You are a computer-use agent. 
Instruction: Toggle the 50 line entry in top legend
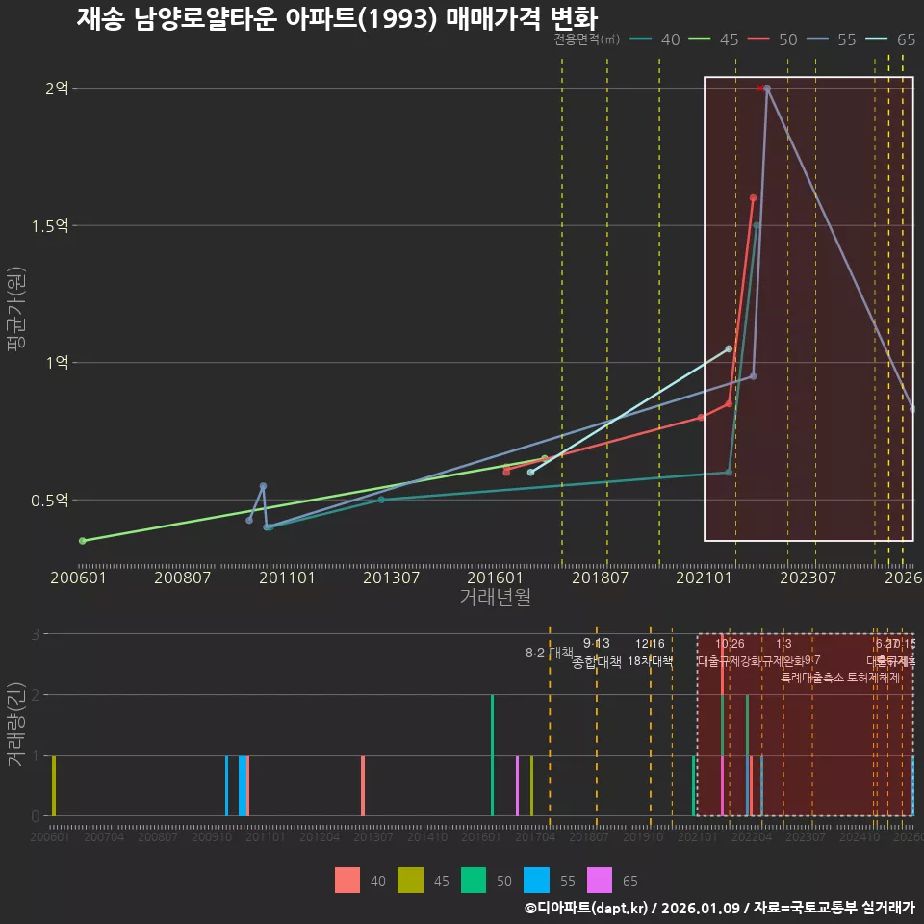point(773,39)
